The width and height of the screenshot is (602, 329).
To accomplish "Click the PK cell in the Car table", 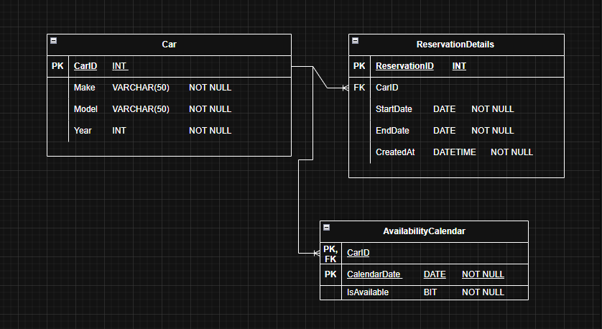I will [x=57, y=66].
